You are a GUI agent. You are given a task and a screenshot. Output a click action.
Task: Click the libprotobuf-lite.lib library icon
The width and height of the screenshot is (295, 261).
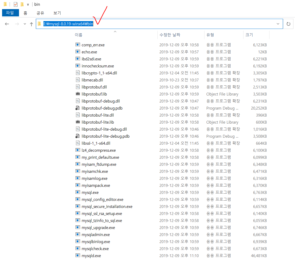pyautogui.click(x=78, y=122)
